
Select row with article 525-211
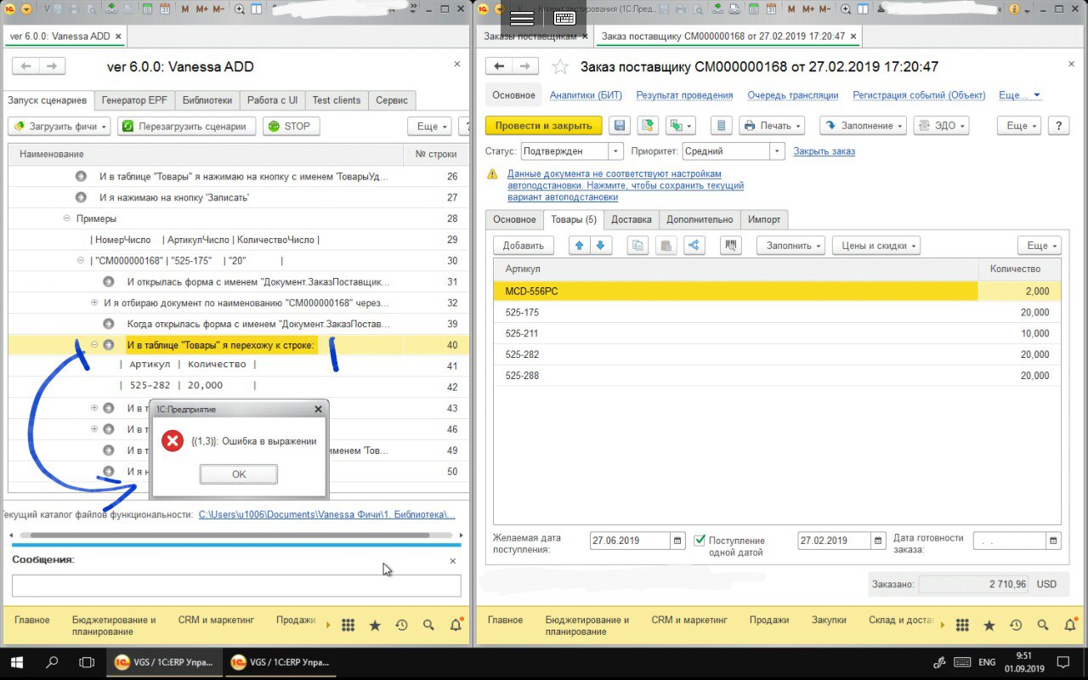[x=777, y=333]
